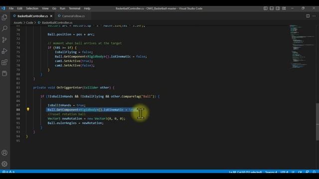Viewport: 319px width, 179px height.
Task: Click the Ln 88 cursor position indicator
Action: point(245,172)
